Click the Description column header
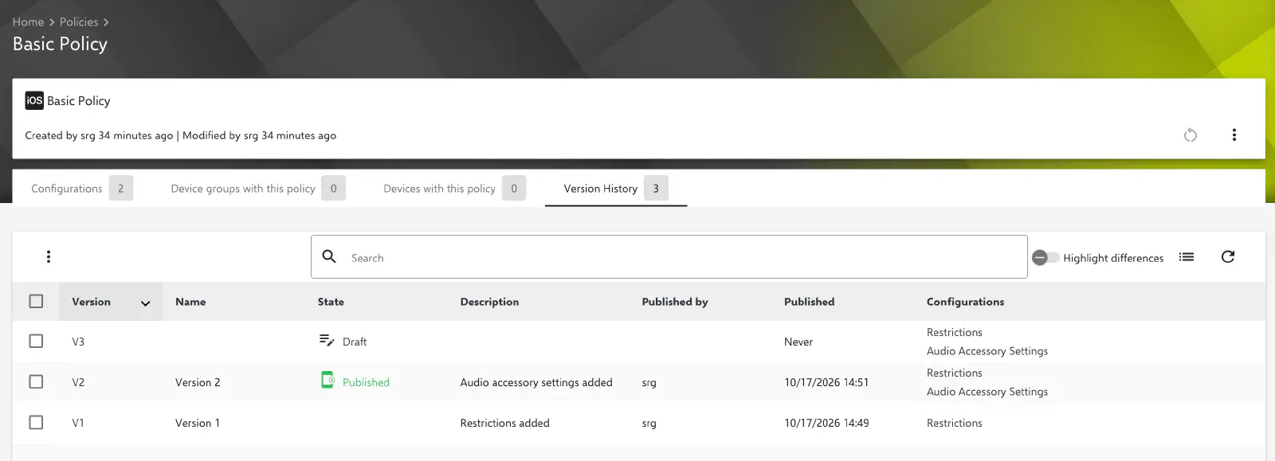Image resolution: width=1275 pixels, height=461 pixels. (x=489, y=302)
